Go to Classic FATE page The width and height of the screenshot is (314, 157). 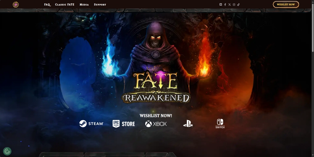click(65, 4)
